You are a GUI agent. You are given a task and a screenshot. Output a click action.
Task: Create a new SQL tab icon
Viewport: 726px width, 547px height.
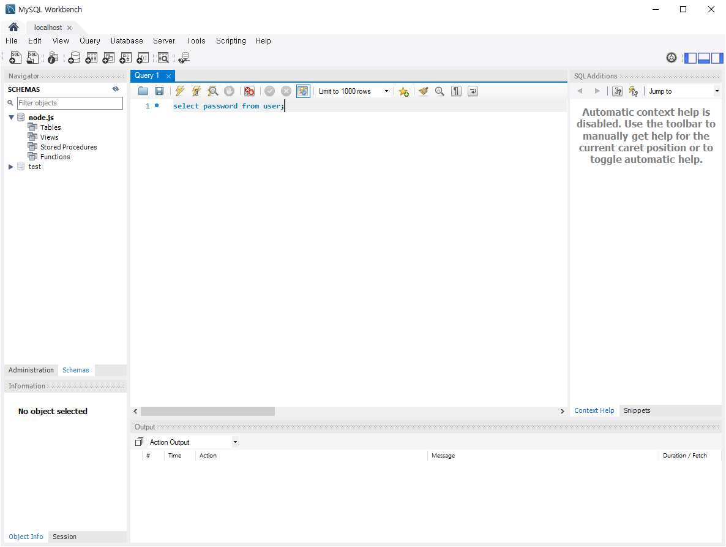coord(15,58)
